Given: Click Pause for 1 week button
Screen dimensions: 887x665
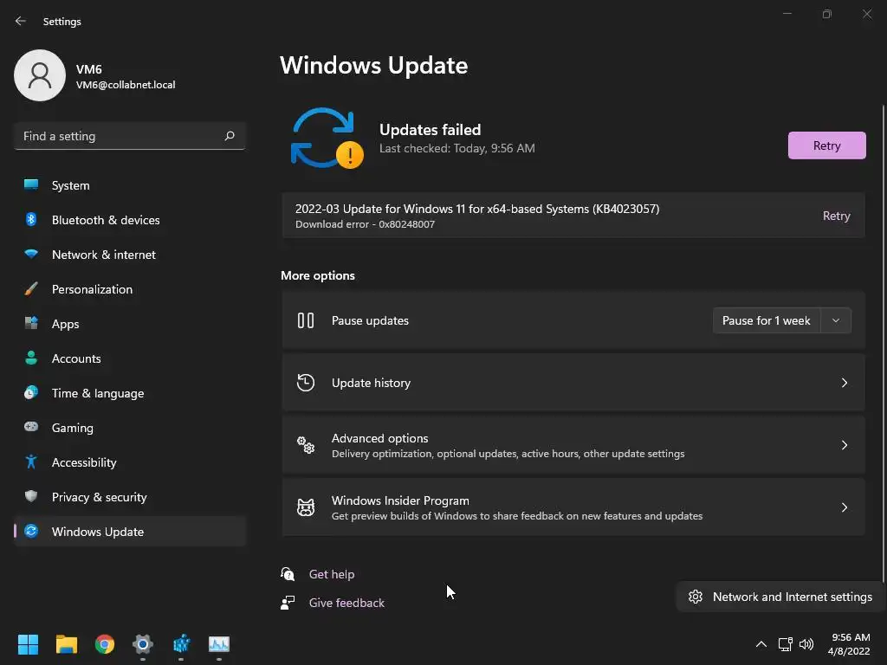Looking at the screenshot, I should tap(766, 320).
